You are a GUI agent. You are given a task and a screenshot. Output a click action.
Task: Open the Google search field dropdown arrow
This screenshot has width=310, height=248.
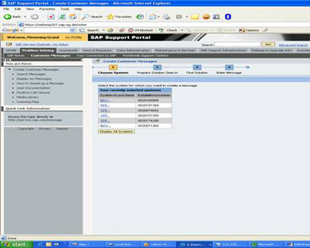[73, 30]
